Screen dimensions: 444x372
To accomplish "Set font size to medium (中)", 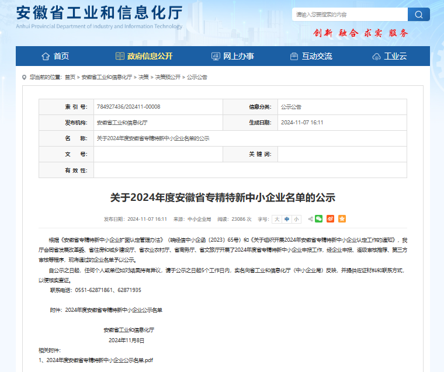I will click(x=287, y=219).
